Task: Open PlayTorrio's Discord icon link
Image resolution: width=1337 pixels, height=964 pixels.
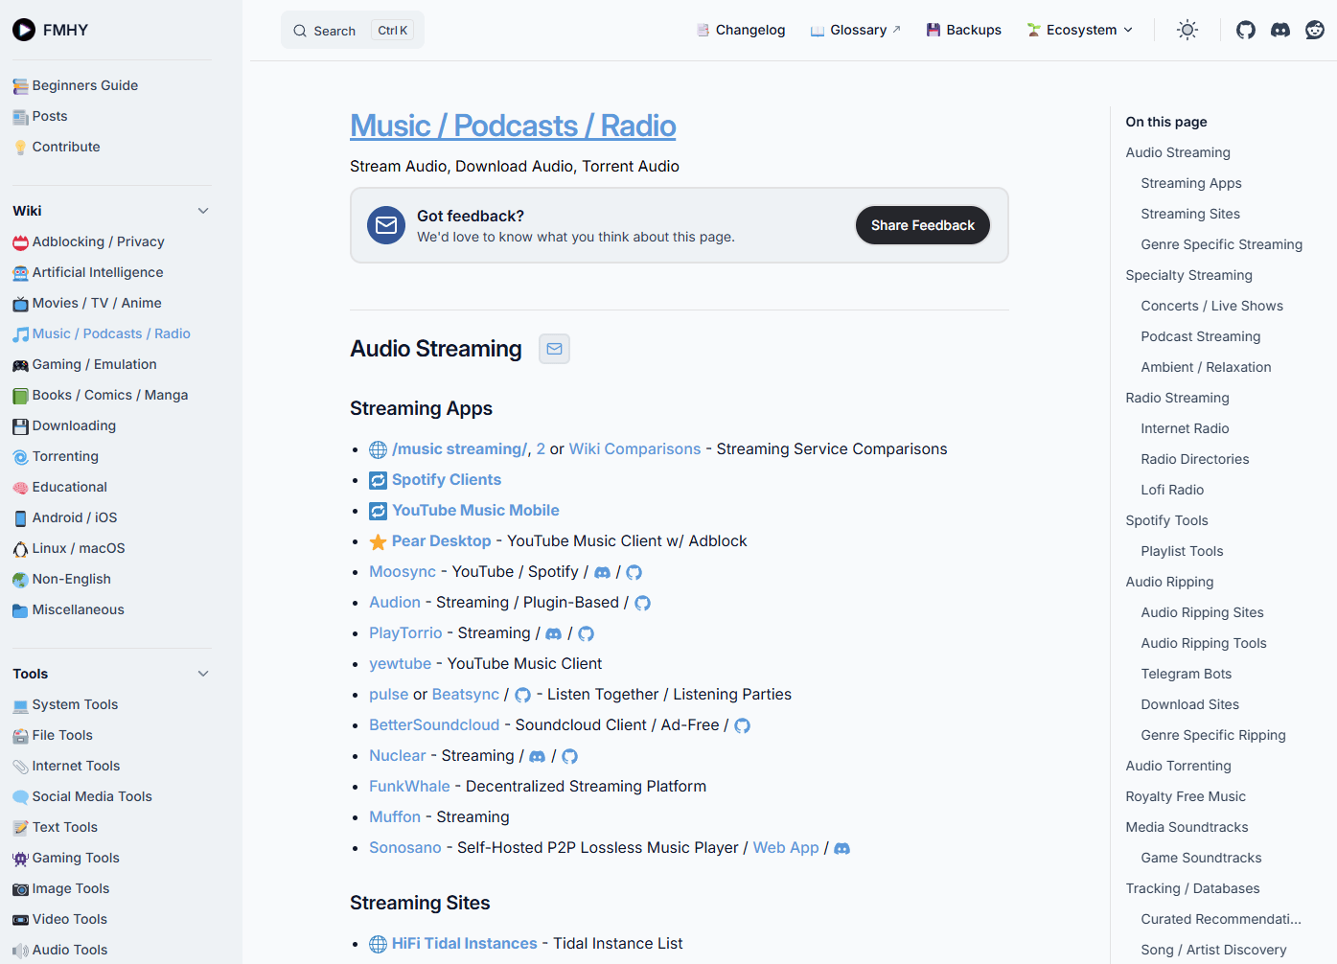Action: [553, 633]
